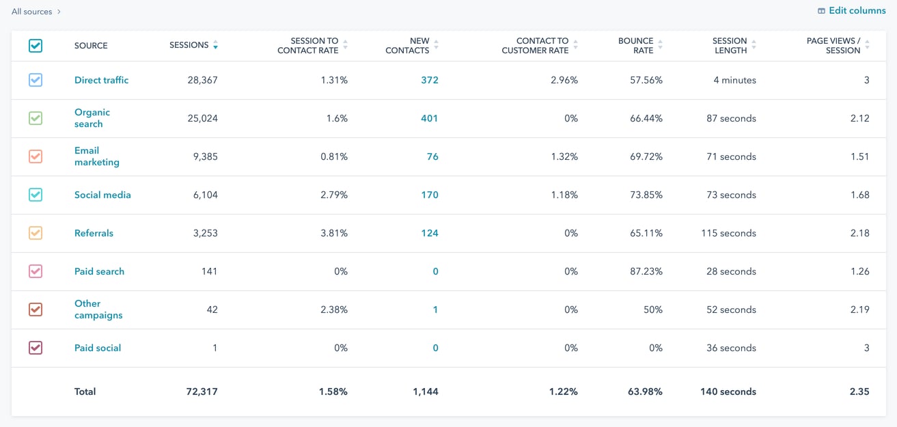Viewport: 897px width, 427px height.
Task: Click the 372 new contacts link
Action: click(430, 80)
